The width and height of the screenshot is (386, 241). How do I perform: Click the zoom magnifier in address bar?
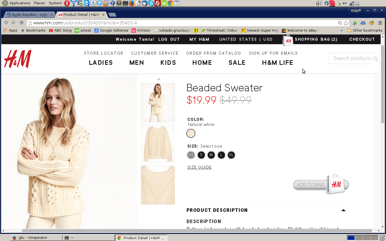click(x=340, y=23)
